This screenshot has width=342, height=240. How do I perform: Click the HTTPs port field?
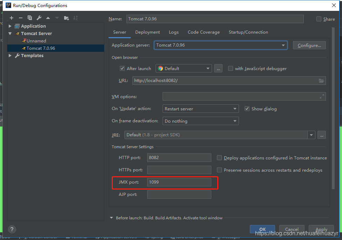[x=179, y=170]
